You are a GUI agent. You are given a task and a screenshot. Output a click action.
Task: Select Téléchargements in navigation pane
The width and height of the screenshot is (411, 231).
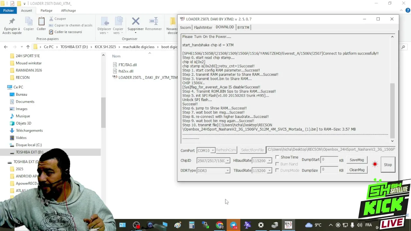(x=29, y=130)
